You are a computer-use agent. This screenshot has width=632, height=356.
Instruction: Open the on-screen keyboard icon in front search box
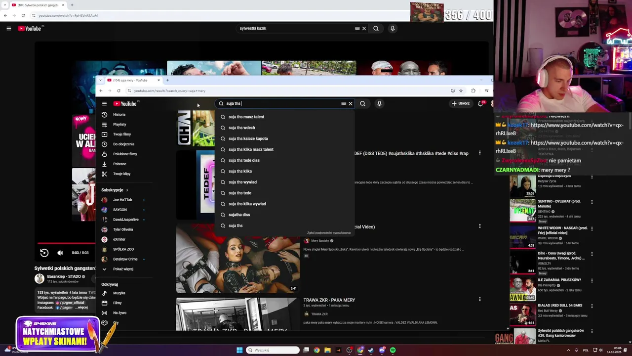pos(344,104)
